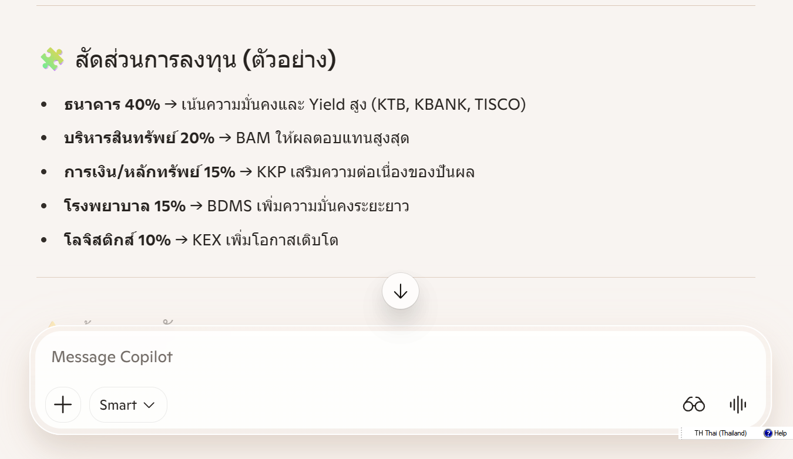The width and height of the screenshot is (793, 459).
Task: Open the TH Thai (Thailand) language selector
Action: tap(720, 433)
